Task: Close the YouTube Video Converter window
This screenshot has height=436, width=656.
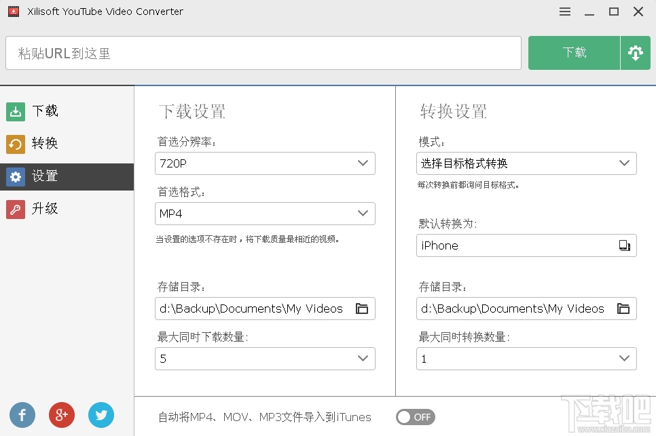Action: click(638, 12)
